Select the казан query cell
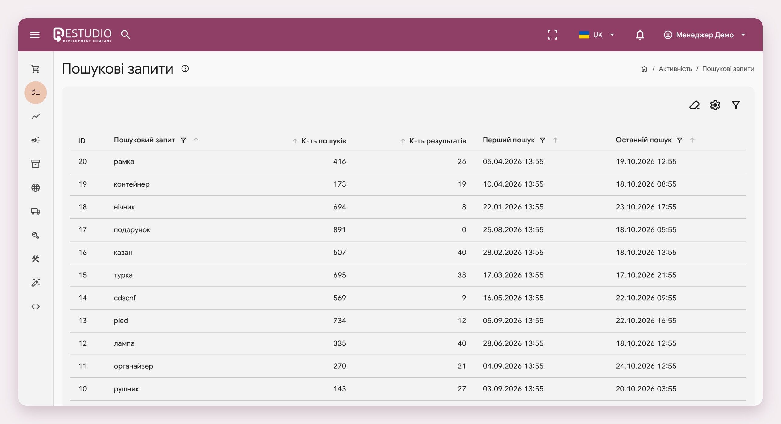 coord(123,253)
